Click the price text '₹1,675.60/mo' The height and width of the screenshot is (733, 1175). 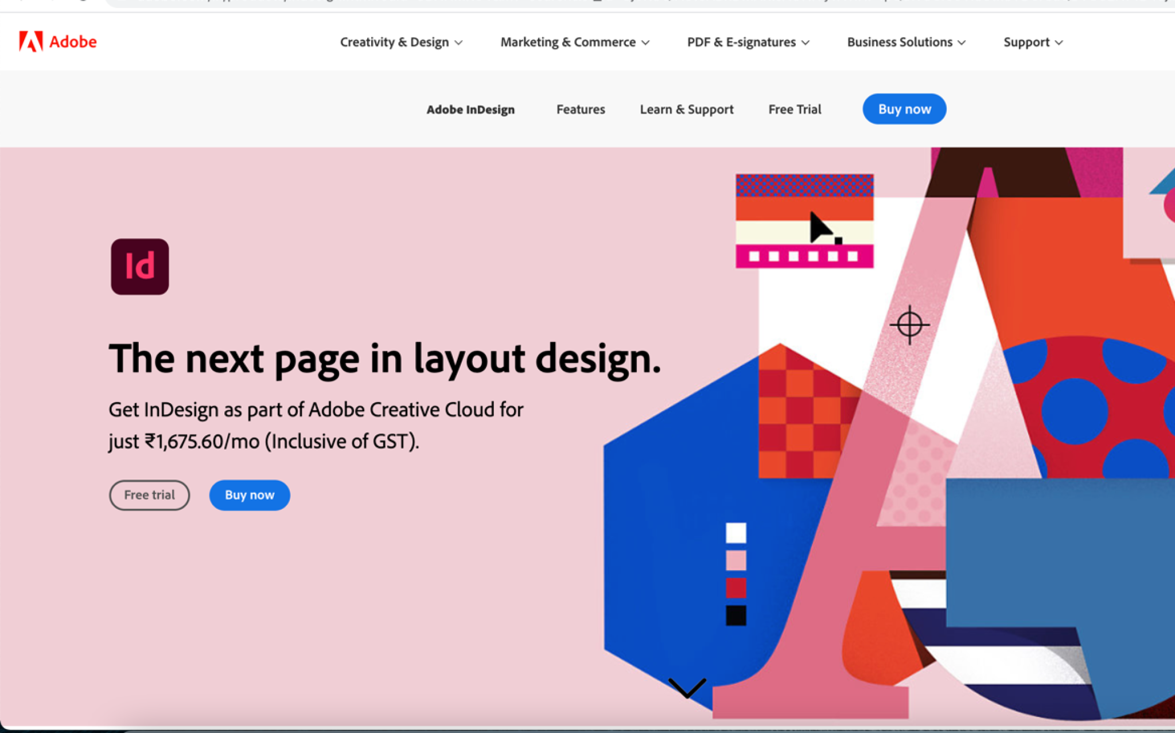[x=202, y=442]
